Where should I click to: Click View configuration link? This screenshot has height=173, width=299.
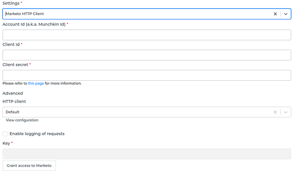pyautogui.click(x=22, y=120)
